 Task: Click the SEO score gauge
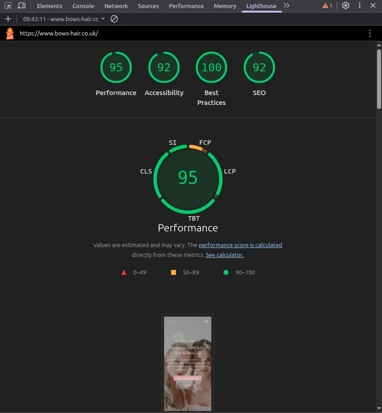(x=259, y=68)
